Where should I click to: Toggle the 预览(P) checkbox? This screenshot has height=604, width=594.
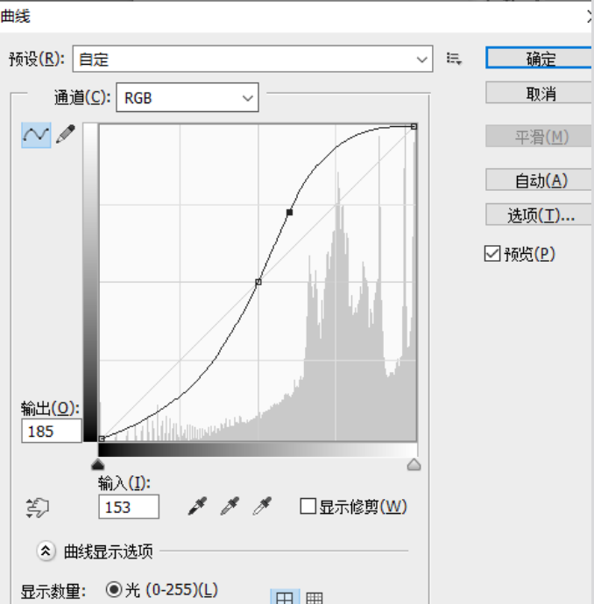point(492,254)
